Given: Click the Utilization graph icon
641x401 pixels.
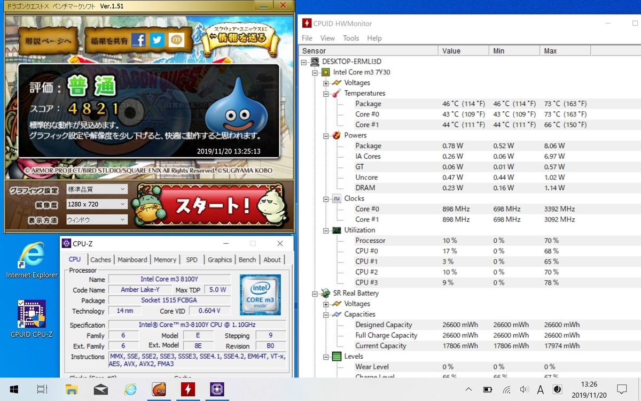Looking at the screenshot, I should pos(337,230).
